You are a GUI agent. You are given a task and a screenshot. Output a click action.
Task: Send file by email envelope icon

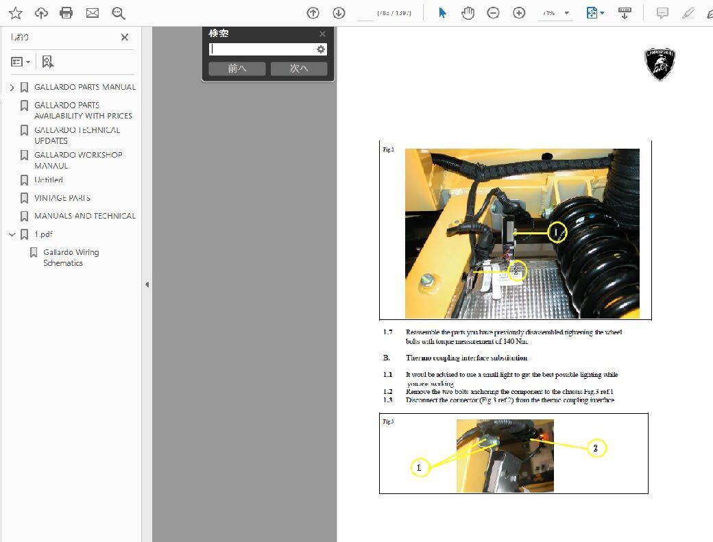tap(93, 13)
